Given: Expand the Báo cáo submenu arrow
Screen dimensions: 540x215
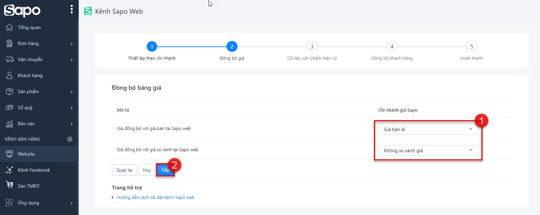Looking at the screenshot, I should [72, 124].
